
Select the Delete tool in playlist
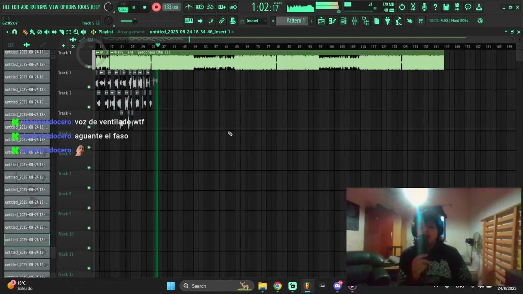[x=40, y=32]
